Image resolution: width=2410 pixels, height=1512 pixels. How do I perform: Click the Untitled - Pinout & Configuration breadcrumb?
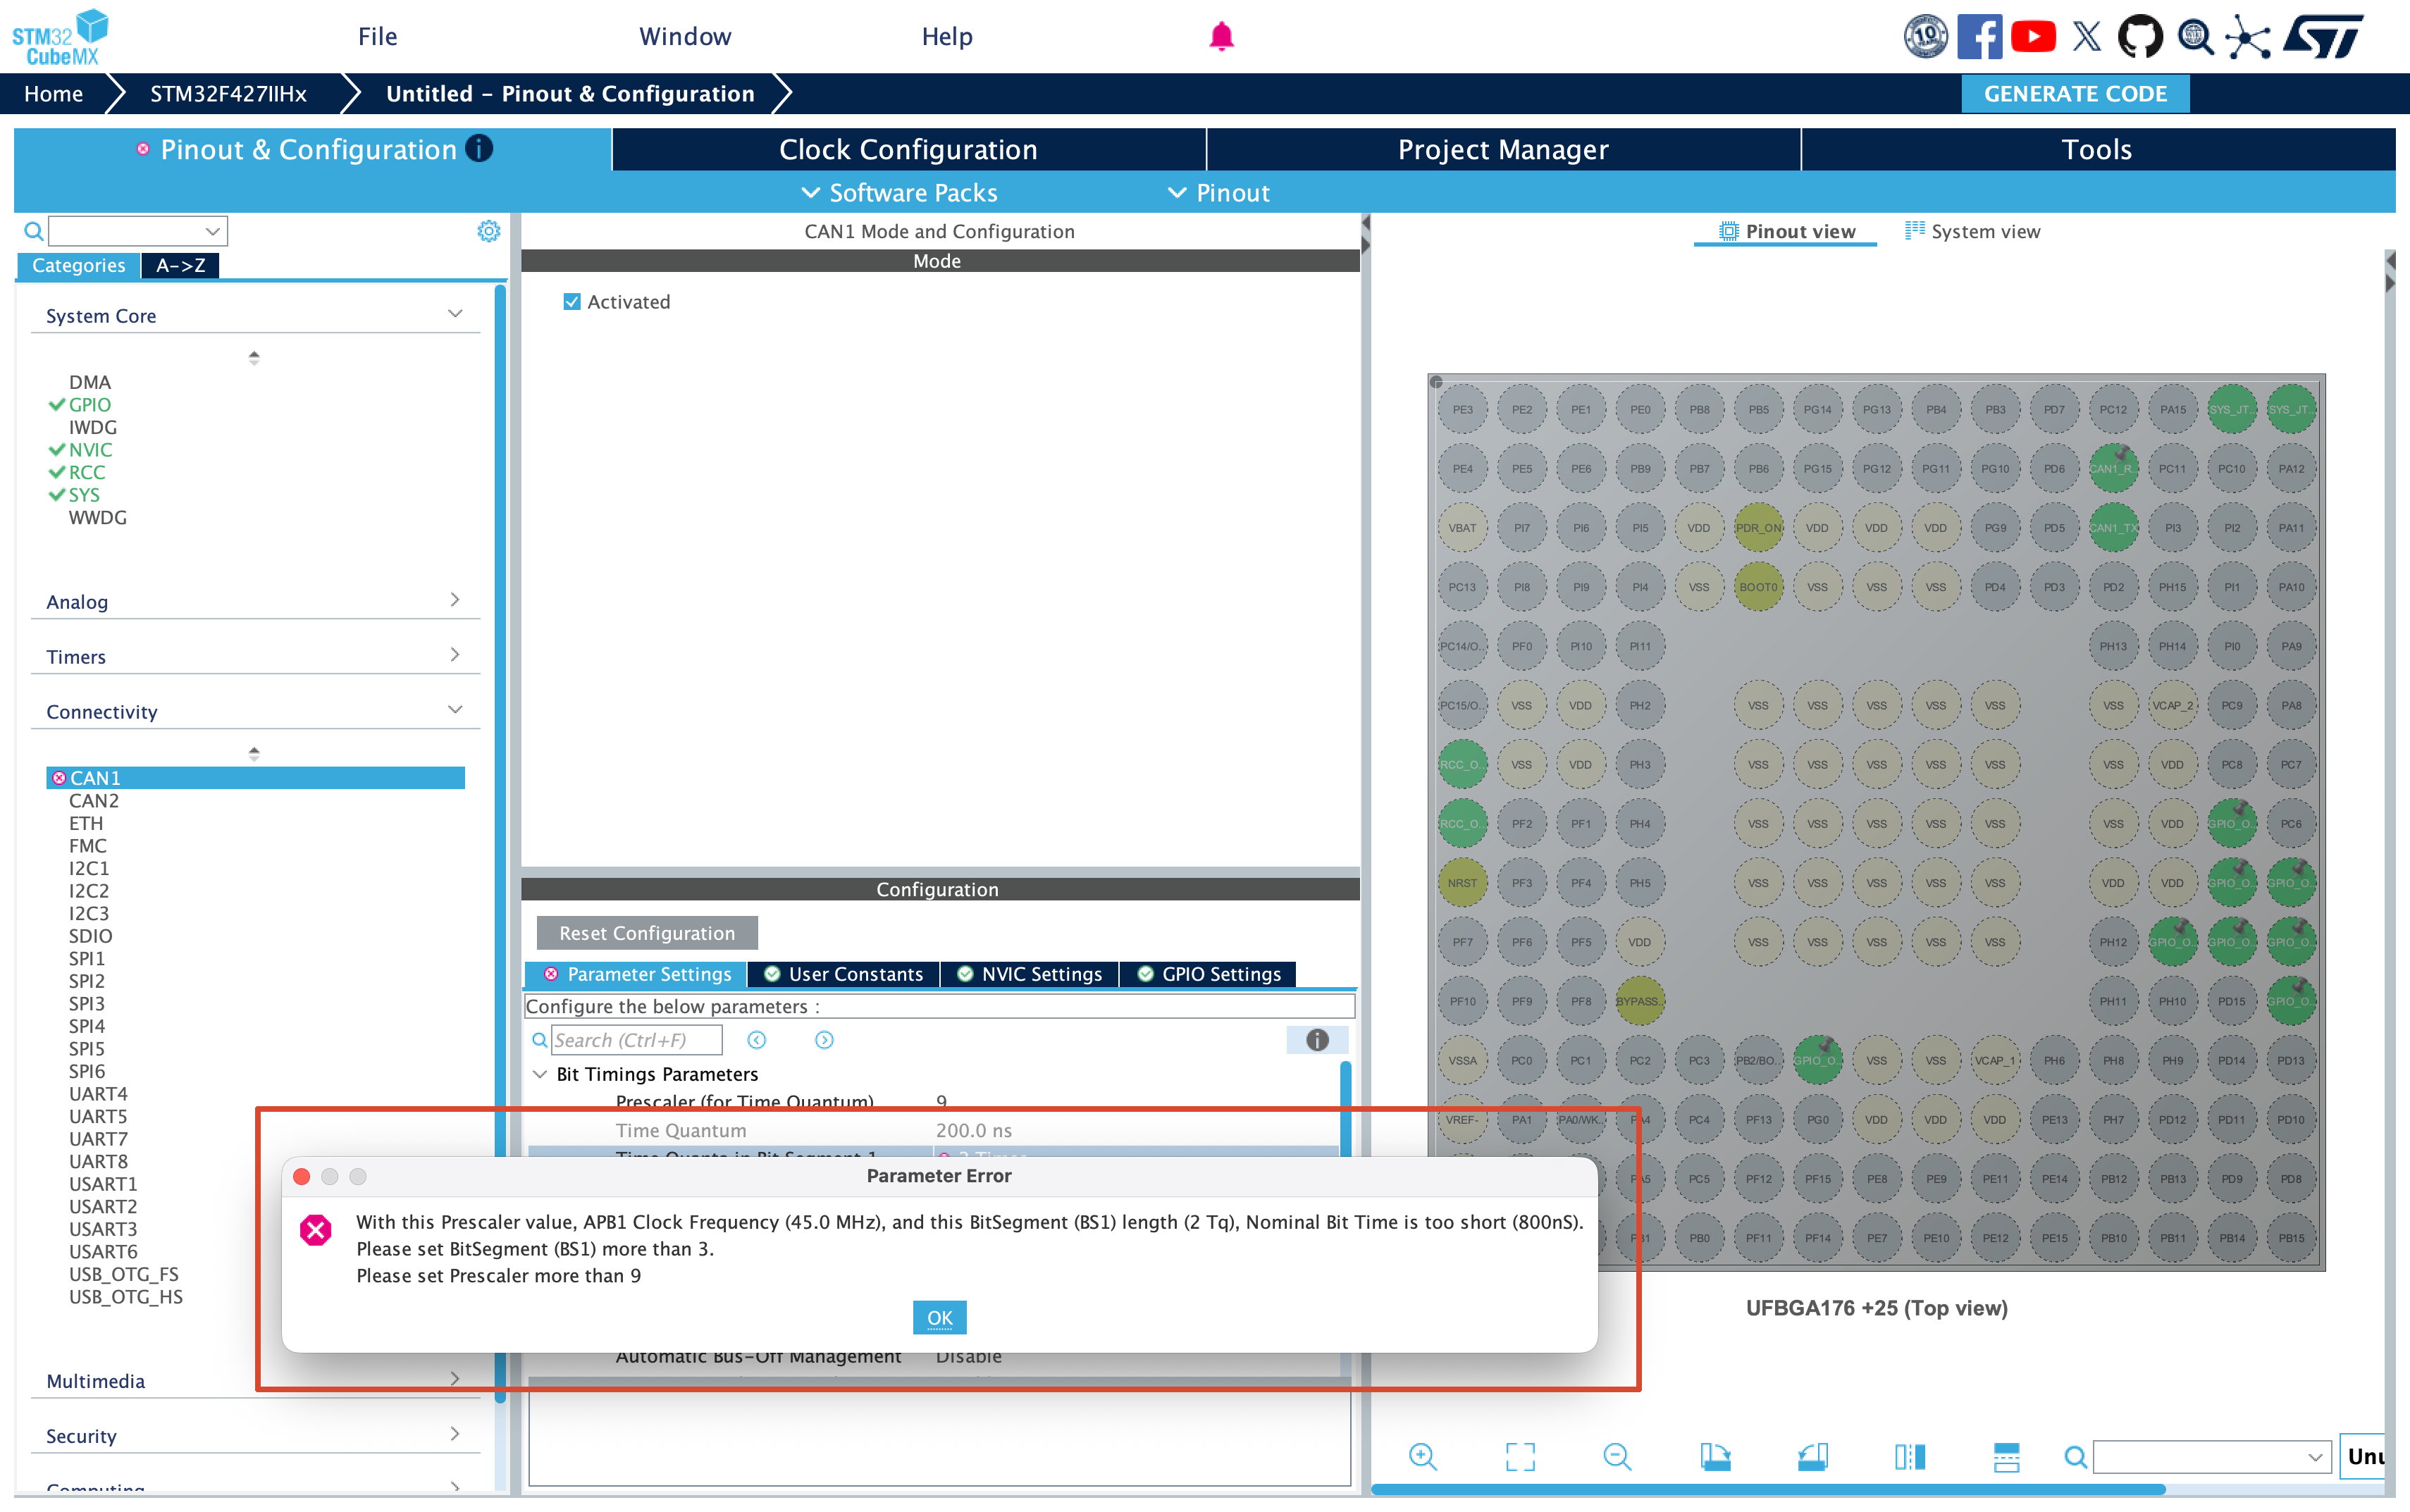point(570,94)
